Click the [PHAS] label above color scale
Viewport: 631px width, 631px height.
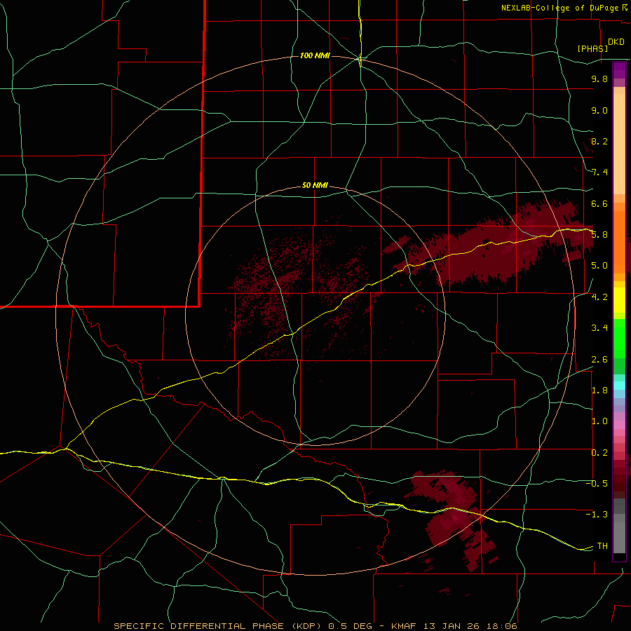[x=592, y=48]
